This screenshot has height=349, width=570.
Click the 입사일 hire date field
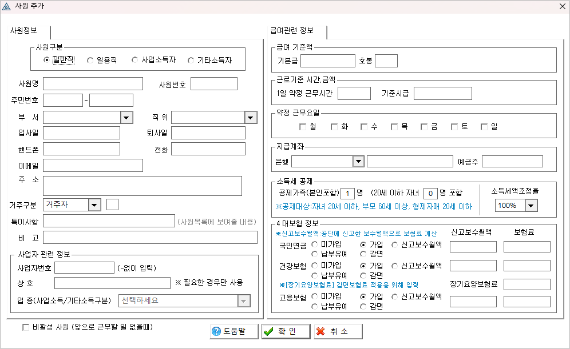point(81,133)
